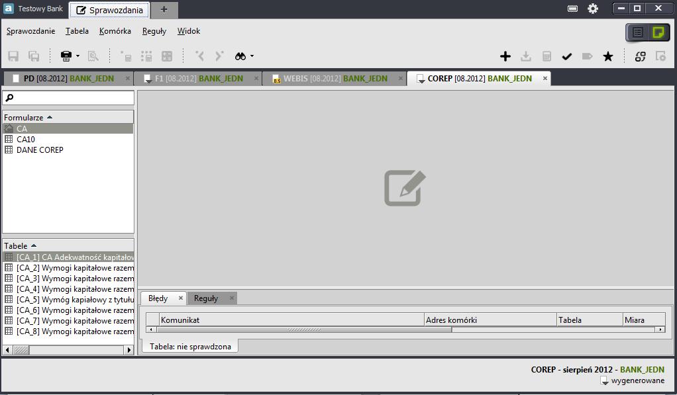Add a new tab with plus button
This screenshot has height=395, width=677.
coord(164,9)
